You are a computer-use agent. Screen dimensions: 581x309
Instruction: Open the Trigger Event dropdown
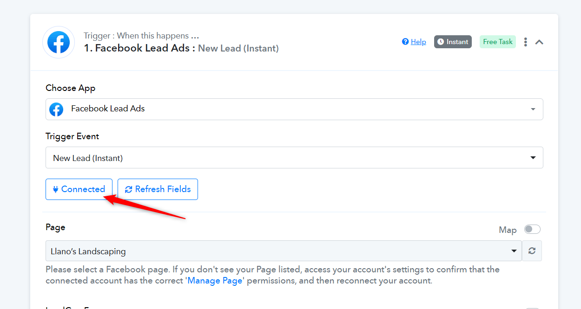pyautogui.click(x=294, y=158)
